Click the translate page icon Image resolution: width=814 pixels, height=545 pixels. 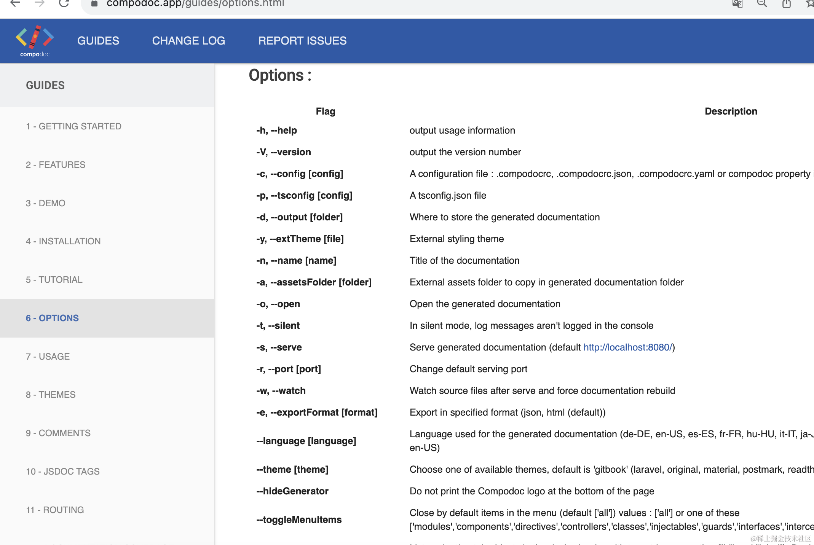coord(737,4)
